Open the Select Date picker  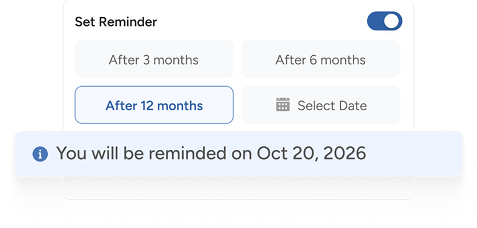coord(320,105)
